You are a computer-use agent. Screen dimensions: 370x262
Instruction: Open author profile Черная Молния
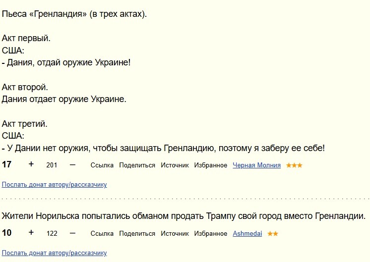coord(256,165)
